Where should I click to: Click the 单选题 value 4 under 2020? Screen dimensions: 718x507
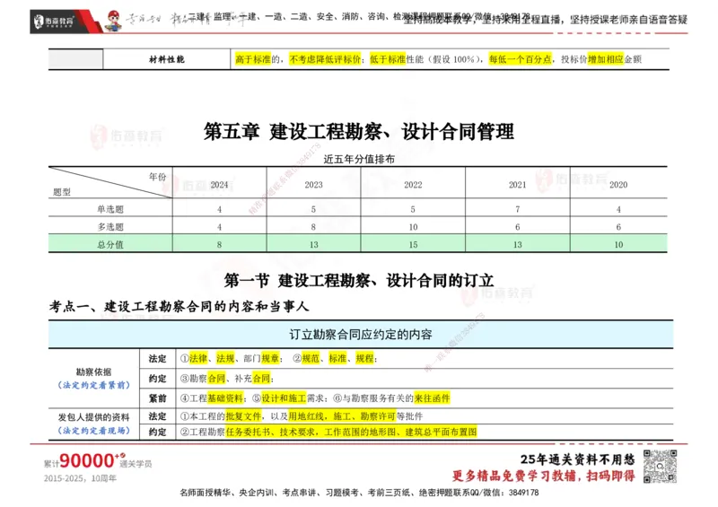point(618,209)
